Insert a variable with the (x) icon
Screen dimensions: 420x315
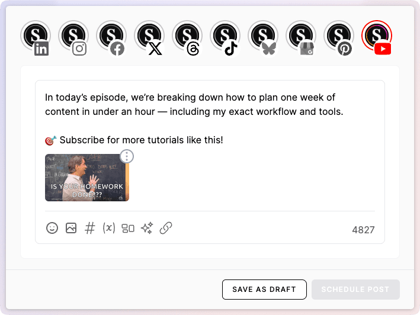(x=109, y=229)
